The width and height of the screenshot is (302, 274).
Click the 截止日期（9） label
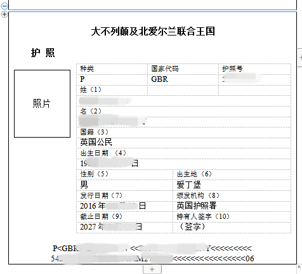coord(101,216)
